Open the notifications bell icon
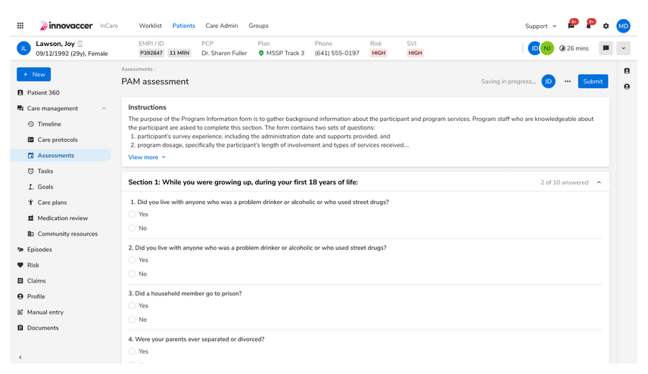 pyautogui.click(x=589, y=26)
